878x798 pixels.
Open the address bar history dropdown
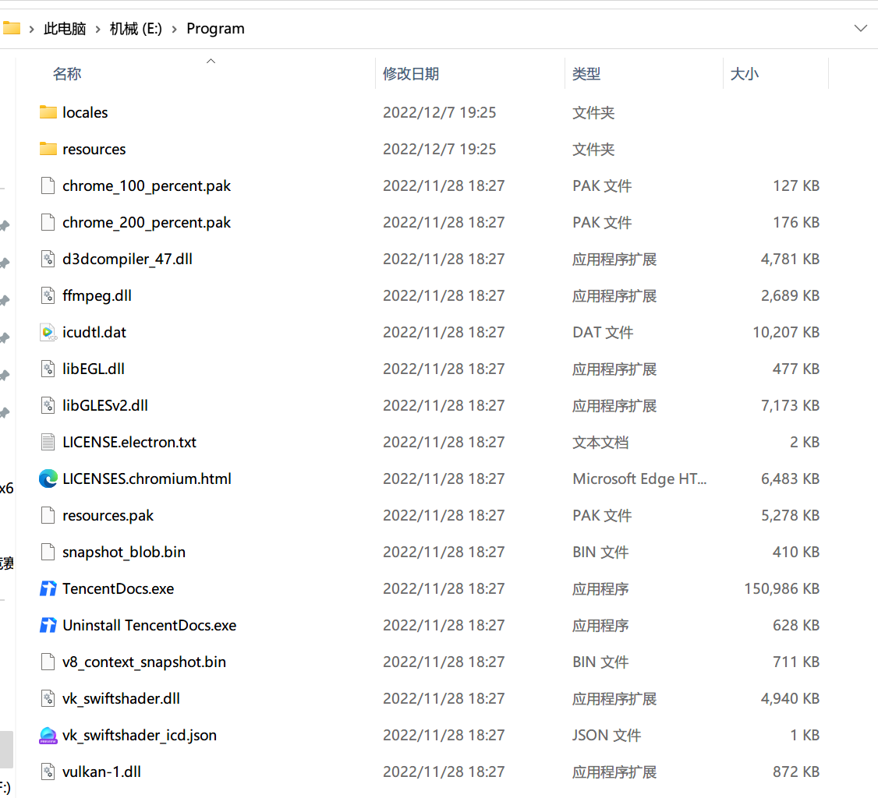[x=861, y=28]
